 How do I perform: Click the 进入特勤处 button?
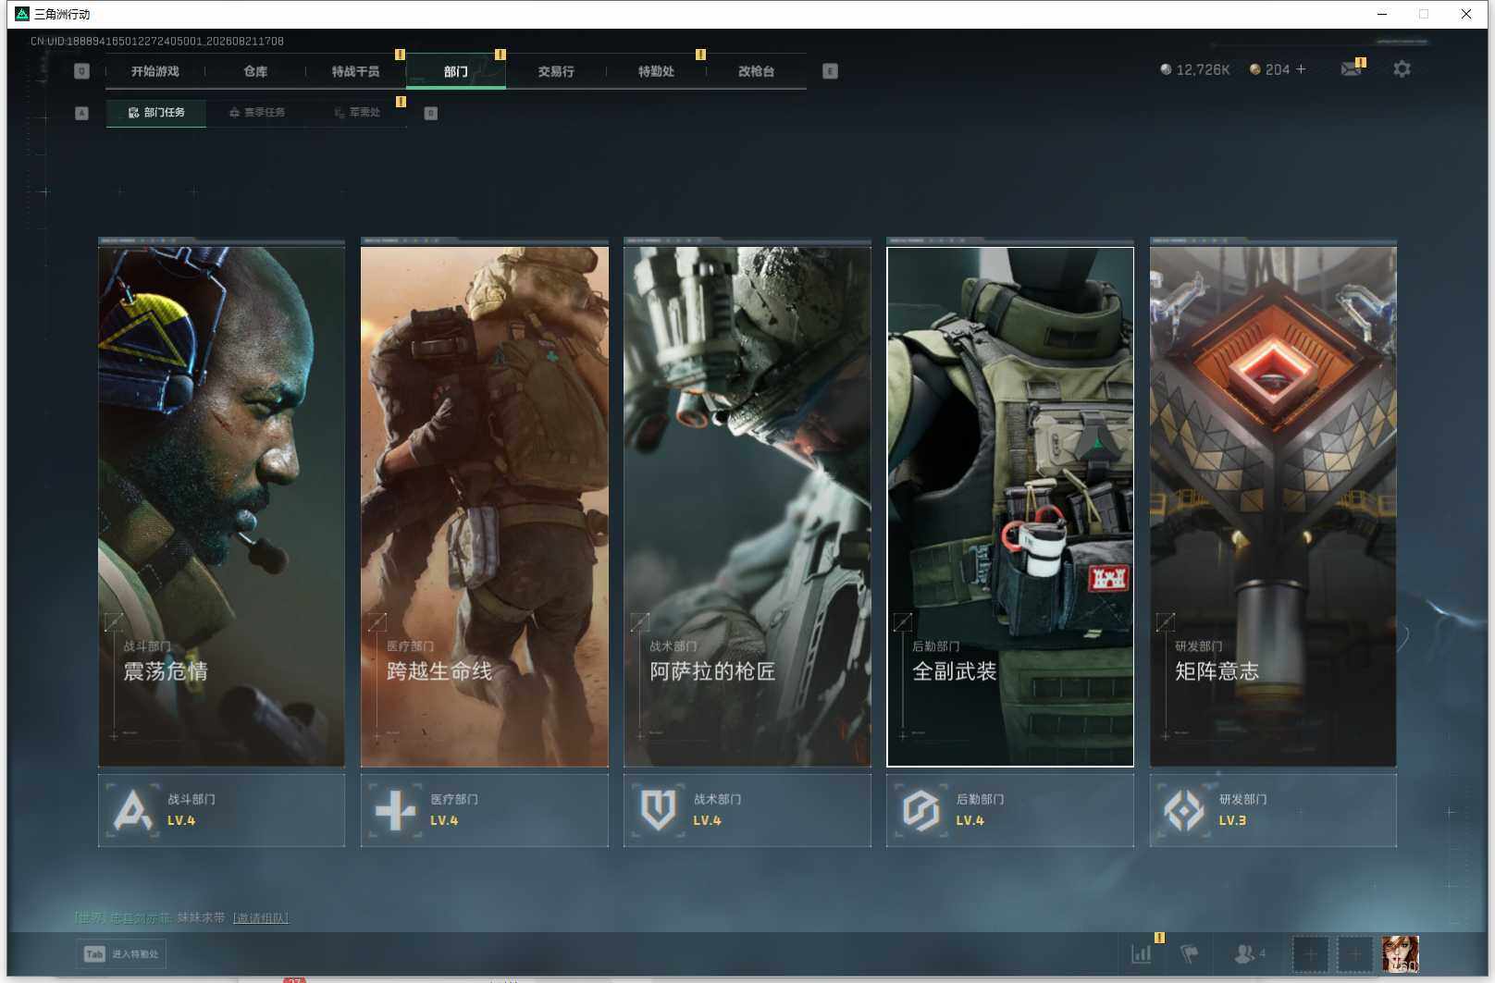(121, 953)
